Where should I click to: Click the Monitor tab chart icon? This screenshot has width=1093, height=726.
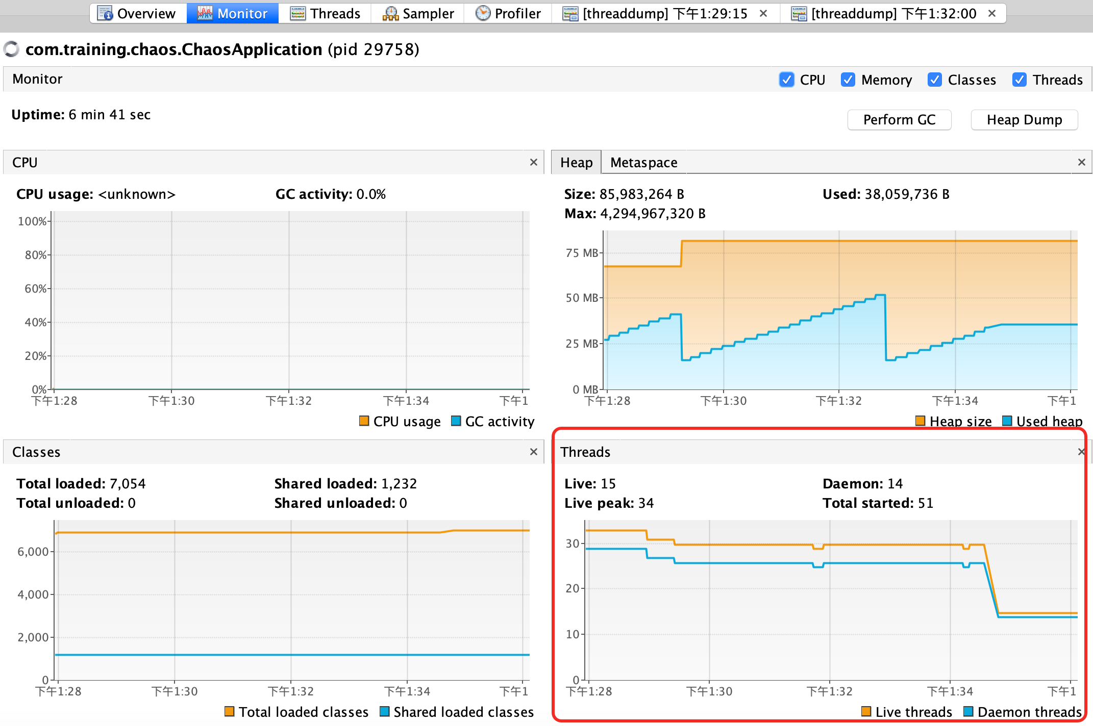tap(205, 13)
